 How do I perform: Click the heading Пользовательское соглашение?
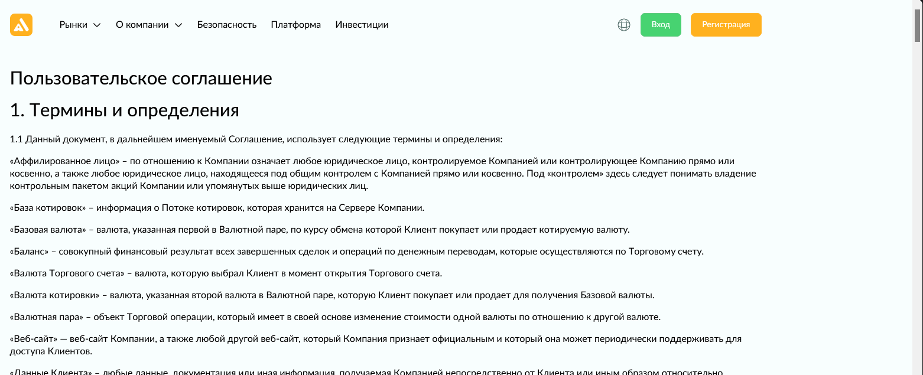click(141, 77)
